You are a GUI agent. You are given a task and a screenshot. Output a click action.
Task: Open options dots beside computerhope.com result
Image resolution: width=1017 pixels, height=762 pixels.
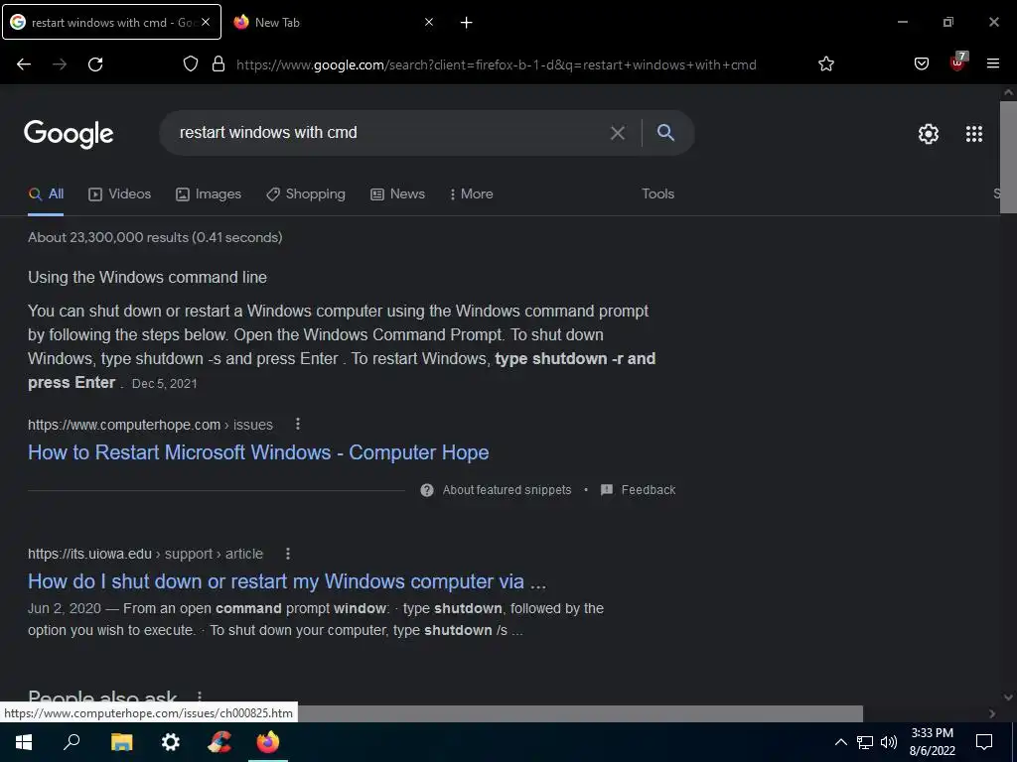(298, 424)
